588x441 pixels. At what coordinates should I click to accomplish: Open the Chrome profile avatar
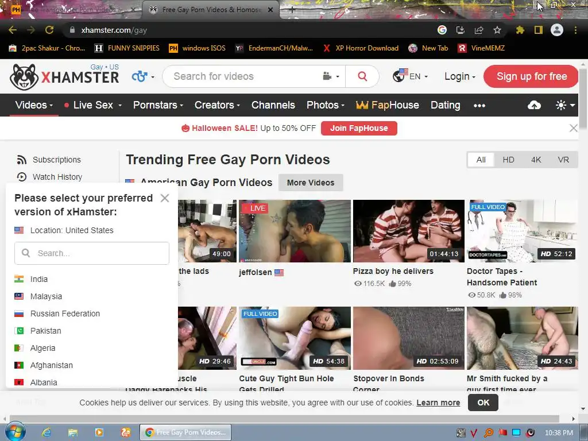point(557,30)
